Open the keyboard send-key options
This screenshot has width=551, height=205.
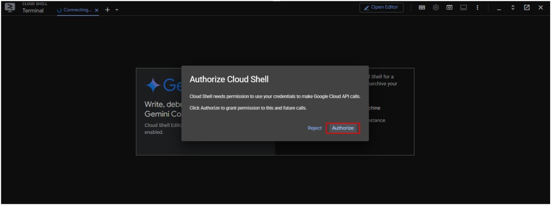pyautogui.click(x=422, y=8)
